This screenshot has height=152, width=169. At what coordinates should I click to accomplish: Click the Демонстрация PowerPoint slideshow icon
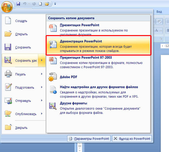click(53, 44)
